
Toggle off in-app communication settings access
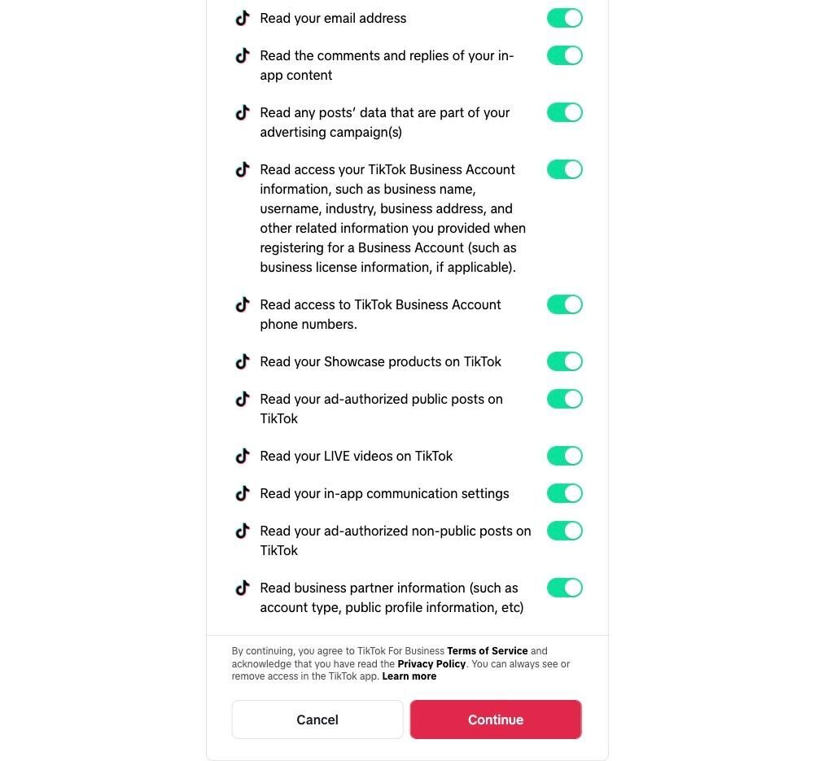(564, 493)
